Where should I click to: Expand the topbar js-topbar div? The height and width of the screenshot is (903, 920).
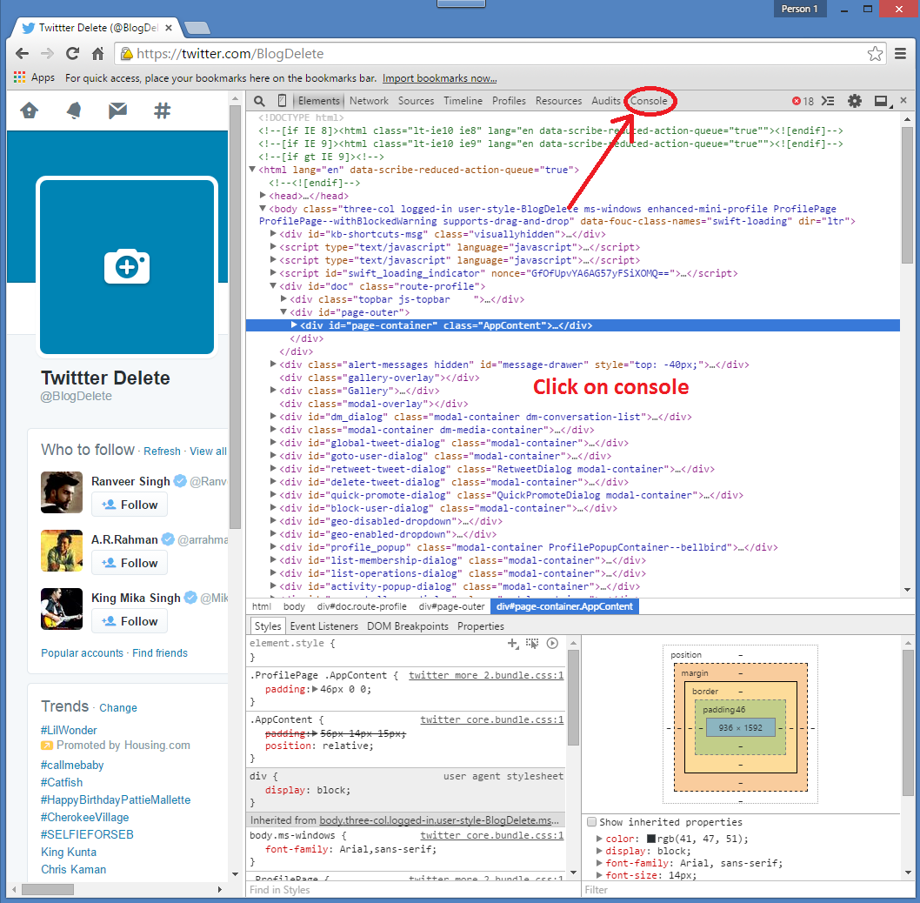click(284, 299)
